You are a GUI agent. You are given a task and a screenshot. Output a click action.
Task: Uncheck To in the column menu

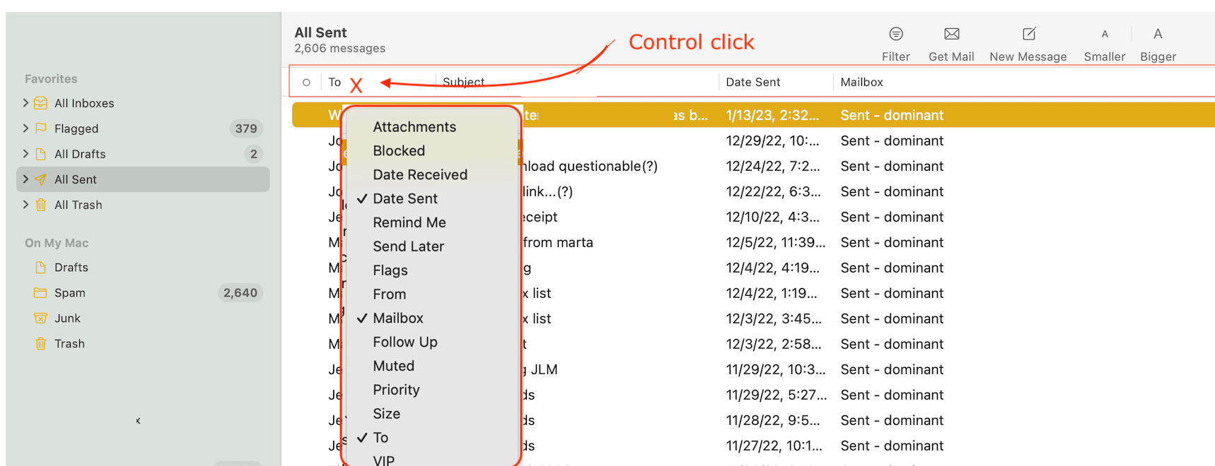click(x=380, y=438)
